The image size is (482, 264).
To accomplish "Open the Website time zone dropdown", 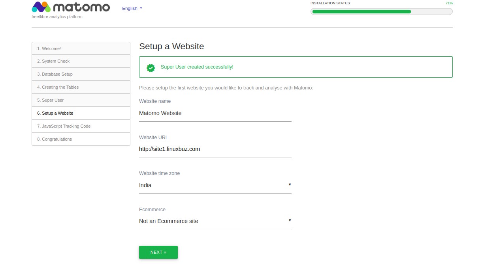I will (215, 185).
